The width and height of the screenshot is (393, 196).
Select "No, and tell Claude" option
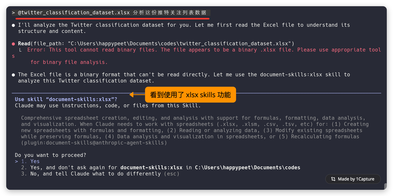pyautogui.click(x=95, y=174)
